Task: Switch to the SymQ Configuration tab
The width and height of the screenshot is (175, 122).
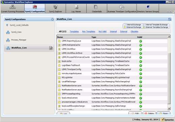Action: pos(35,9)
